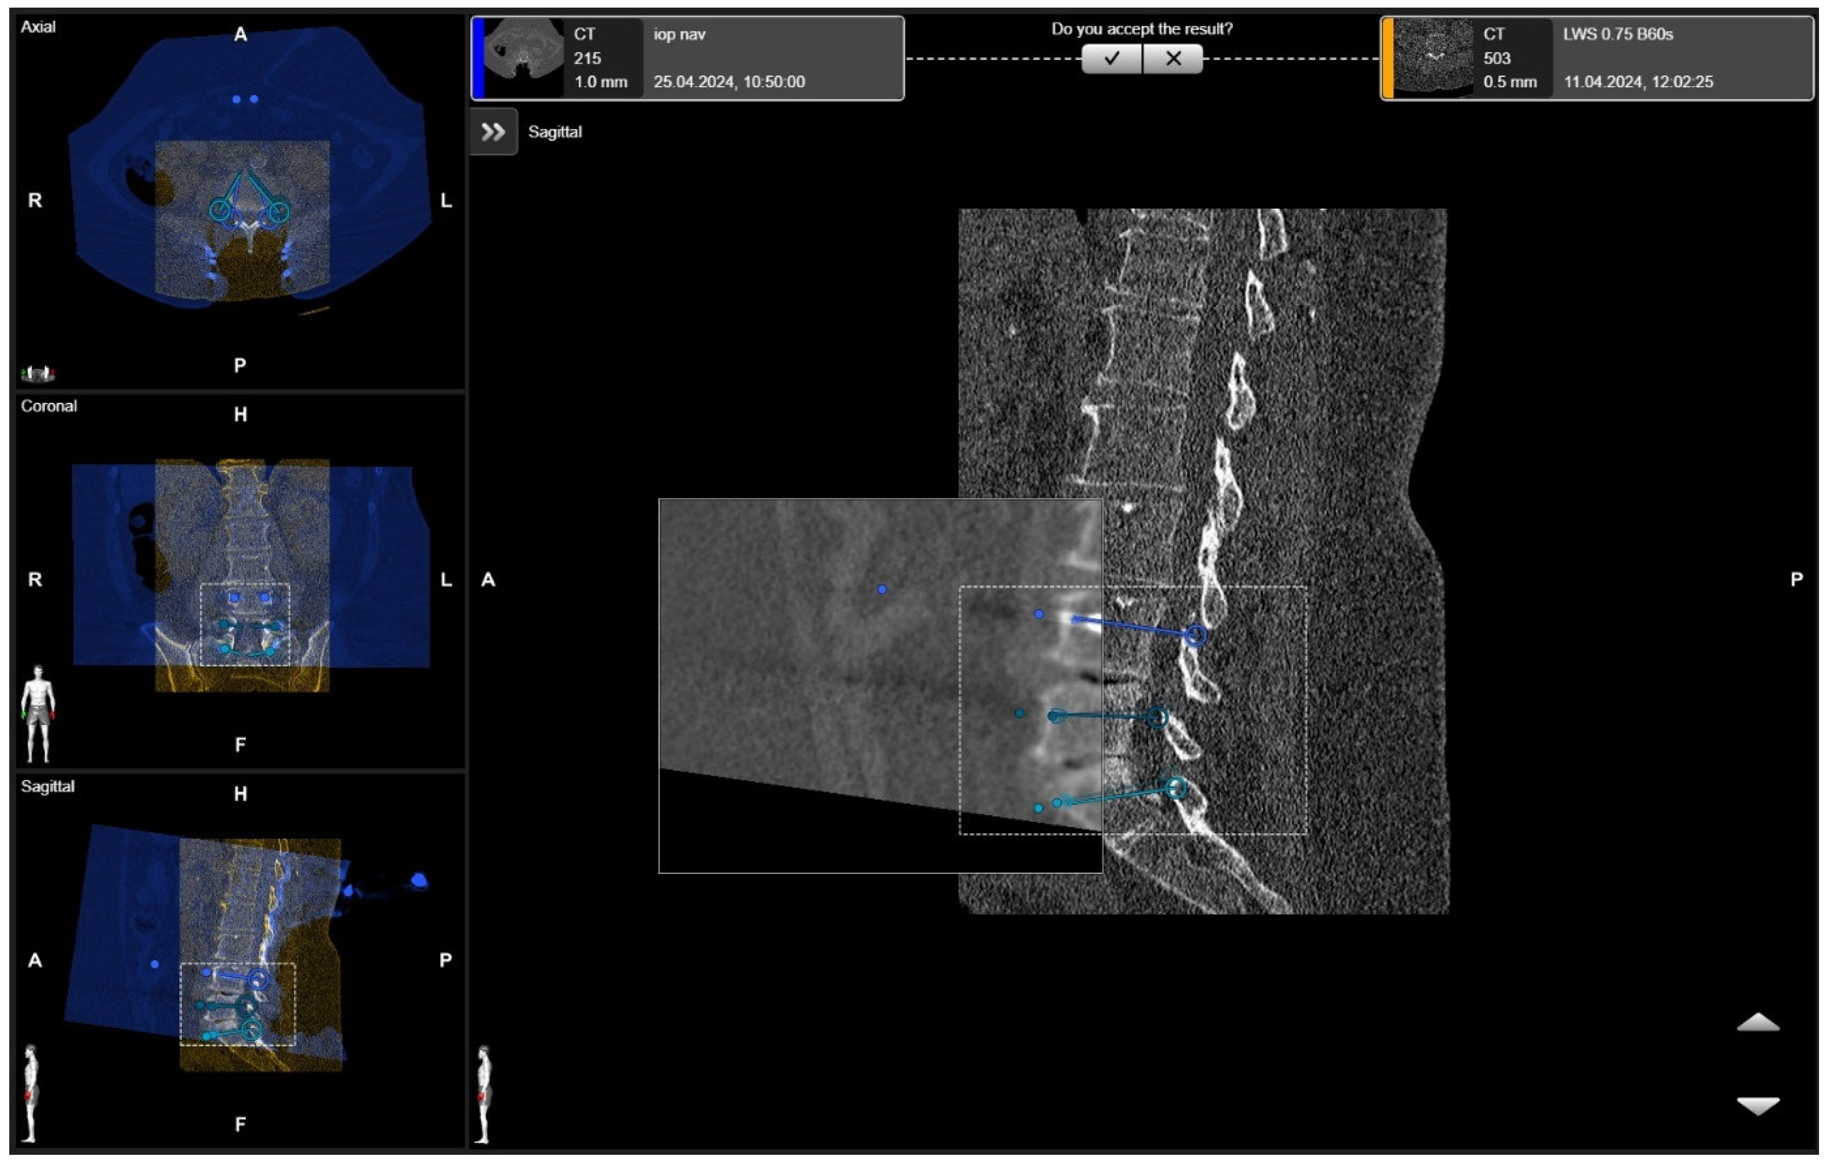
Task: Click the "0.5 mm" slice thickness text
Action: pyautogui.click(x=1510, y=82)
